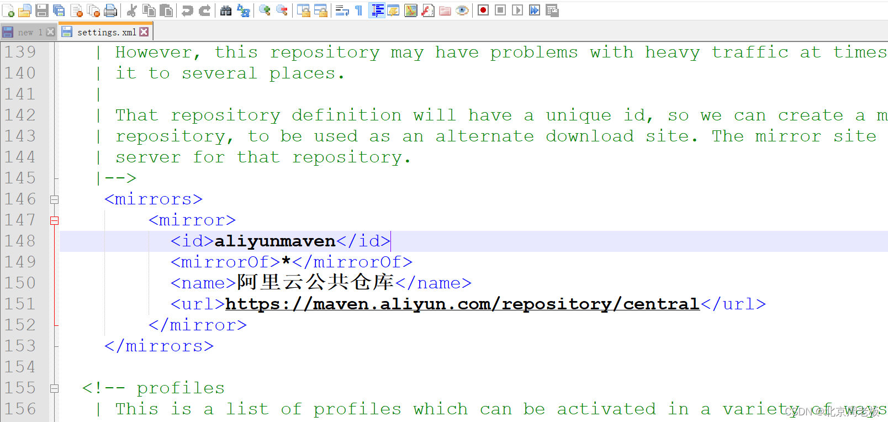888x422 pixels.
Task: Start macro recording with red dot
Action: (x=483, y=10)
